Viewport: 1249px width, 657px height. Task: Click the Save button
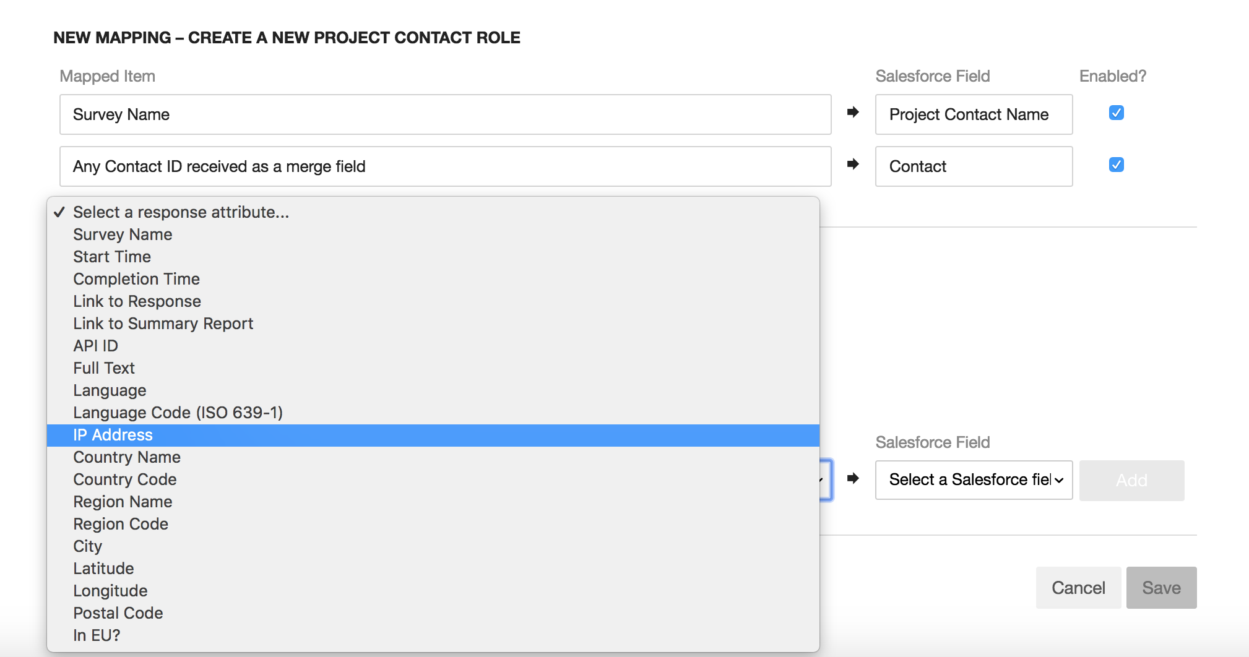[x=1161, y=588]
